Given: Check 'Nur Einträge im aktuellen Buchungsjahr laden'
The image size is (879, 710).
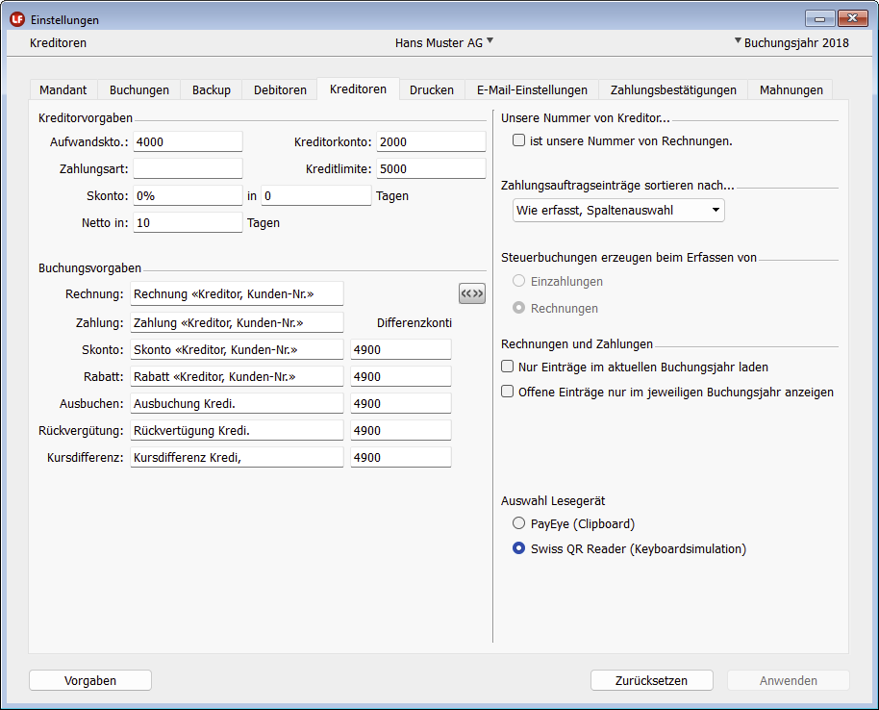Looking at the screenshot, I should 508,367.
